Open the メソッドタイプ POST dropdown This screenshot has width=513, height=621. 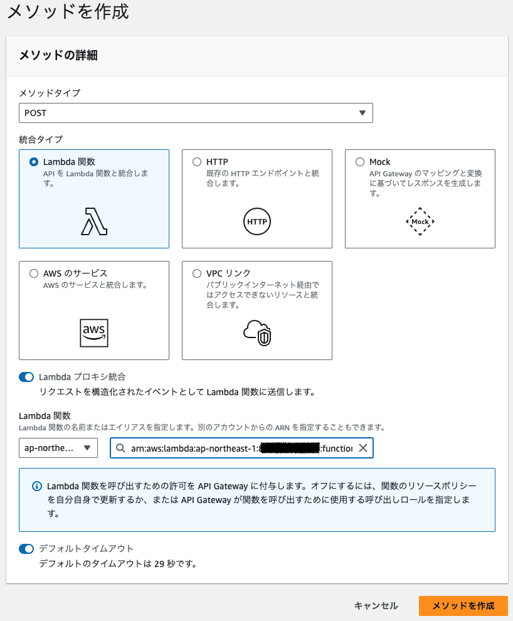(x=196, y=113)
